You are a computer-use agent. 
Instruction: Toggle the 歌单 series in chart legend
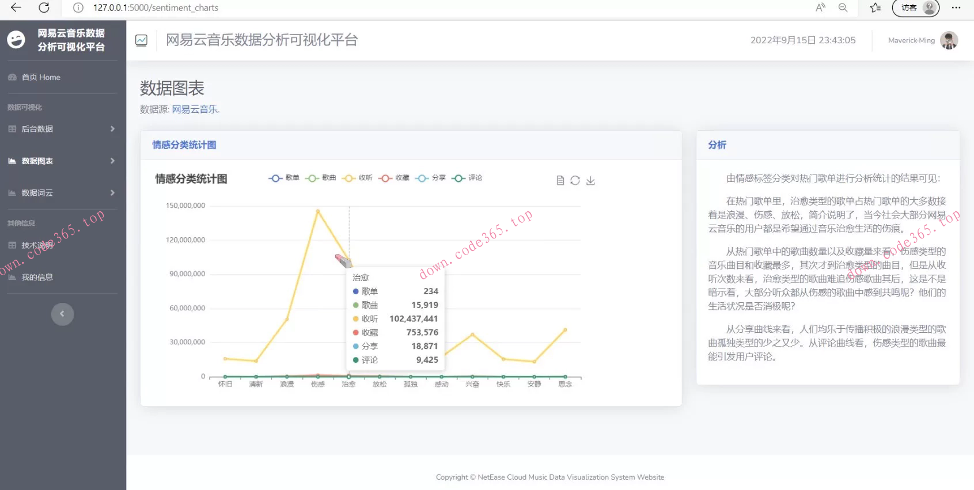coord(284,178)
